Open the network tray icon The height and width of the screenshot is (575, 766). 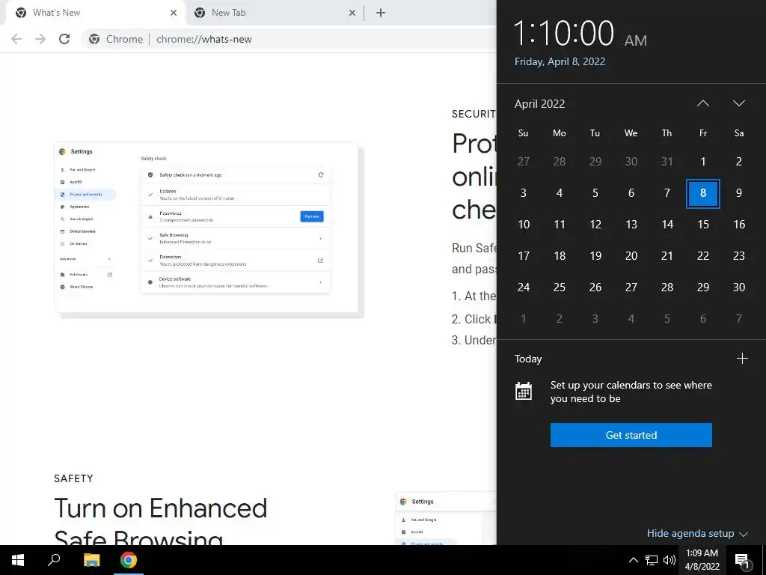pos(652,560)
